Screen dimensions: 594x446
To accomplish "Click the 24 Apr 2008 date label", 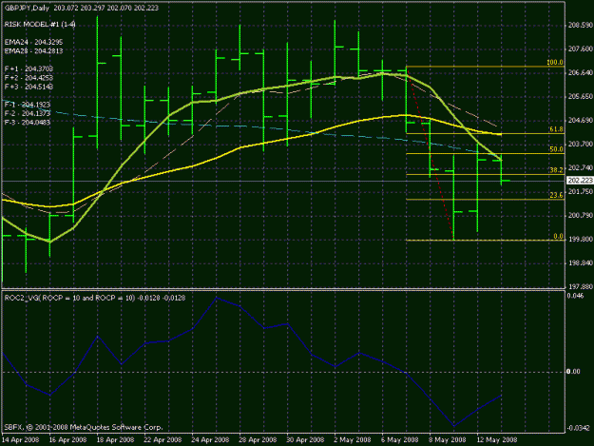I will click(210, 440).
